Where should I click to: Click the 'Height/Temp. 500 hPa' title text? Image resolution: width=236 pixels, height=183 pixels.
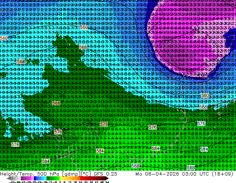tap(30, 174)
